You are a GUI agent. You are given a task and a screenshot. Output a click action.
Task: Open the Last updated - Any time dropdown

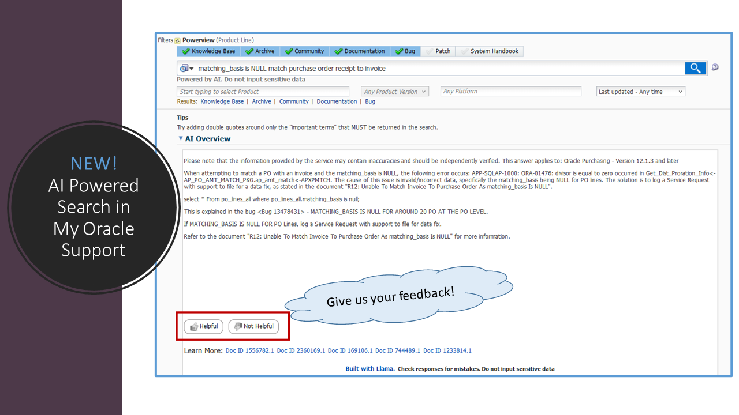coord(640,91)
